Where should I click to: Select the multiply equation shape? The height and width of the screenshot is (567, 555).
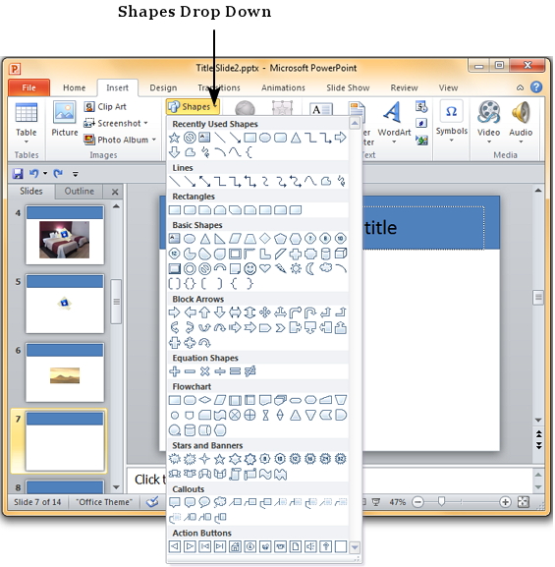coord(204,371)
